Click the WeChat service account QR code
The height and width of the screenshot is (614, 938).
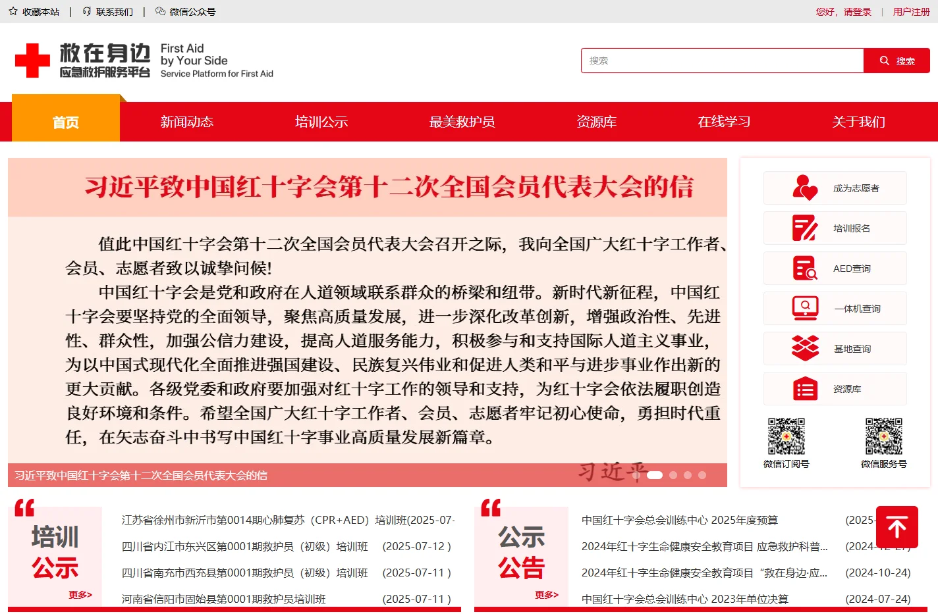884,436
